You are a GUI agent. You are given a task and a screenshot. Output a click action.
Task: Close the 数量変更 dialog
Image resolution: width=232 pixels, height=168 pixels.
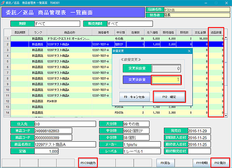pyautogui.click(x=189, y=51)
